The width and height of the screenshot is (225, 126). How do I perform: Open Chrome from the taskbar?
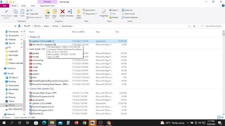pyautogui.click(x=84, y=123)
